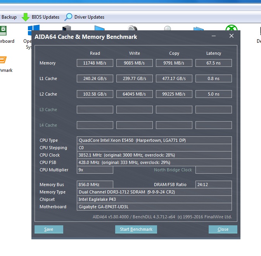Click the BIOS Updates toolbar label
Viewport: 261px width, 256px height.
click(x=45, y=17)
